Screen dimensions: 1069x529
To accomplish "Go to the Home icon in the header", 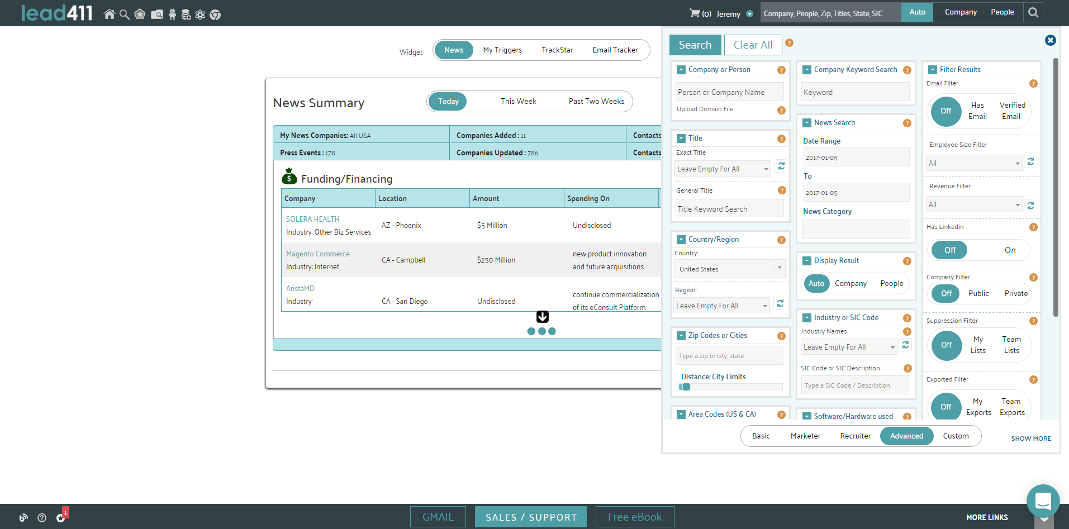I will click(x=110, y=14).
